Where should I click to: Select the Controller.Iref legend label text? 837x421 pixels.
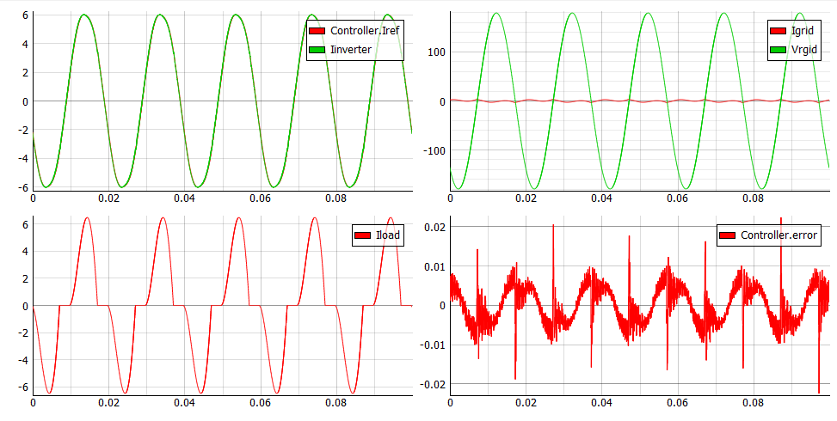pyautogui.click(x=365, y=32)
